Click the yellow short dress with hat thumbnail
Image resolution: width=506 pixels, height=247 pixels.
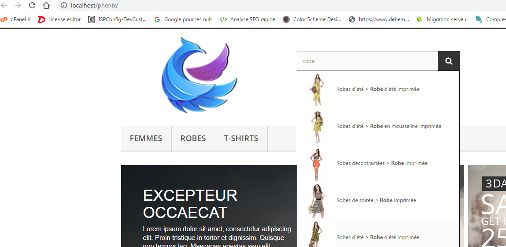(x=317, y=127)
